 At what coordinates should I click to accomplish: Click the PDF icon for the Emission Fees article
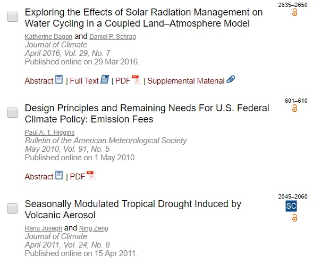pos(91,175)
